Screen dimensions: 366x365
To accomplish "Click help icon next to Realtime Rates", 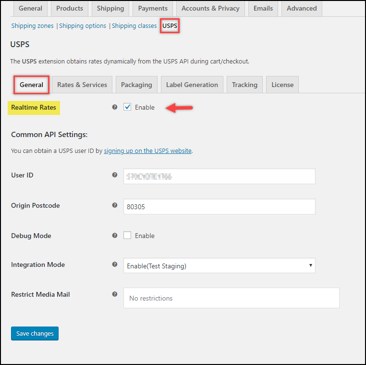I will 115,107.
